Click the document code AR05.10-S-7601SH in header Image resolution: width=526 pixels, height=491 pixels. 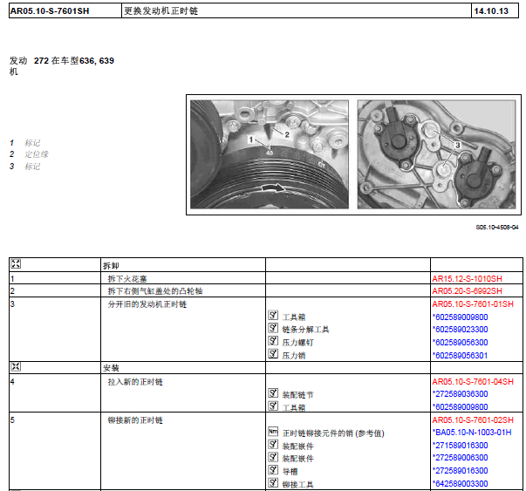50,11
